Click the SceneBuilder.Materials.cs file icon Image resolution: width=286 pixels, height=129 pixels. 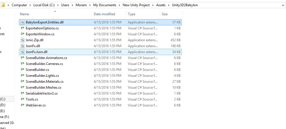[22, 82]
